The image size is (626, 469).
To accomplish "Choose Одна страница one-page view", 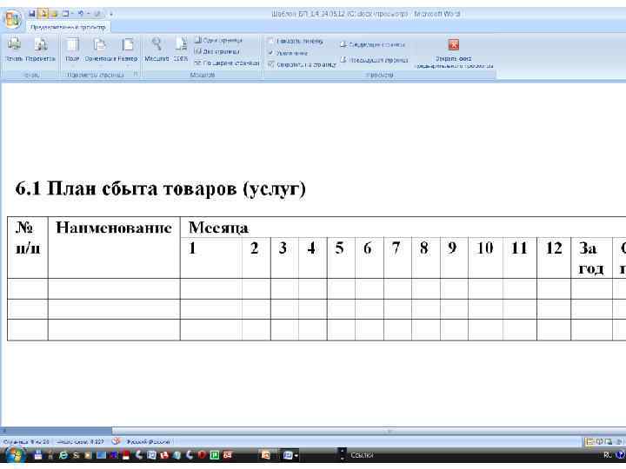I will point(218,40).
